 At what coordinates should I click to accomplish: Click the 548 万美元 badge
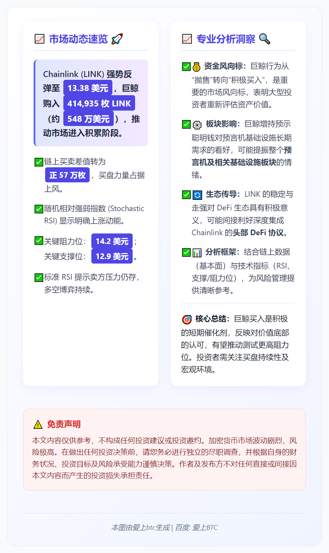coord(88,119)
